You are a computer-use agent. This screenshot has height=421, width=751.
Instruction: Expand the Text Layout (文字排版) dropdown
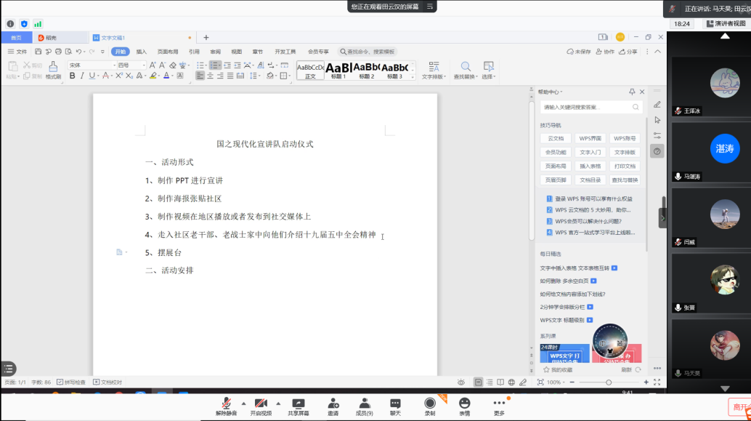click(434, 76)
